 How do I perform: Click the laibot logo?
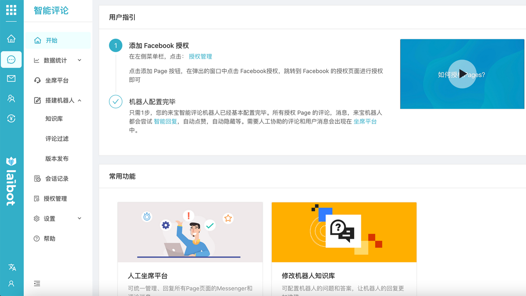pyautogui.click(x=11, y=181)
